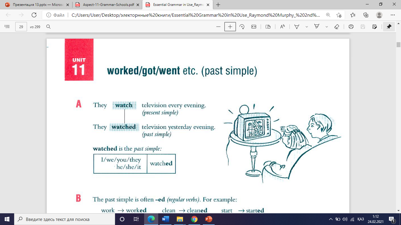401x225 pixels.
Task: Click the page number field showing 29
Action: point(21,27)
